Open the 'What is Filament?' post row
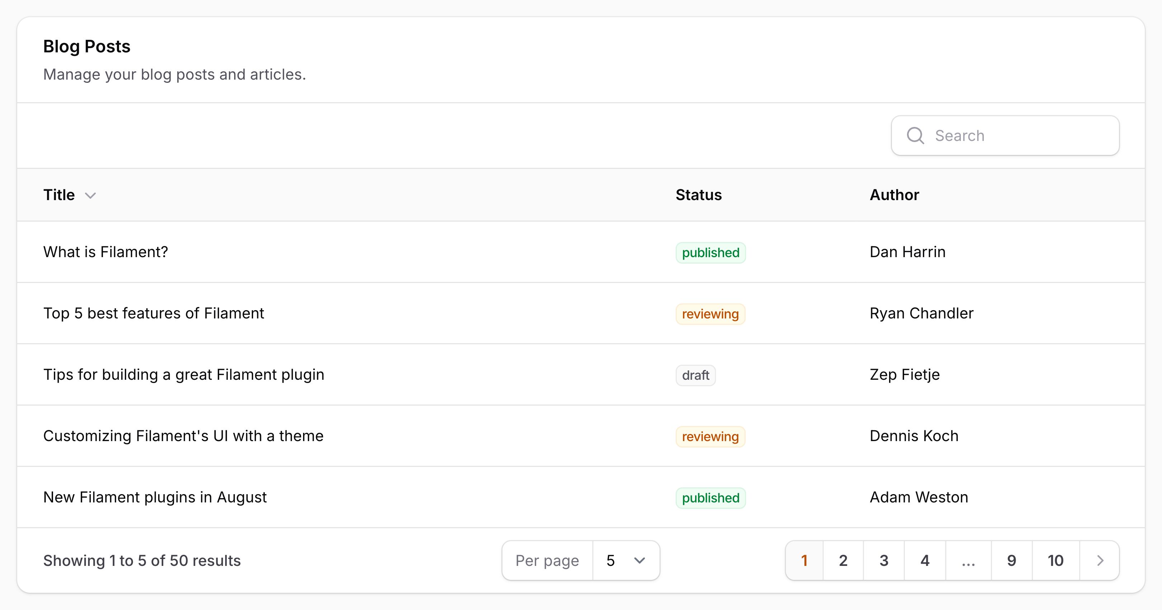The image size is (1162, 610). [581, 252]
